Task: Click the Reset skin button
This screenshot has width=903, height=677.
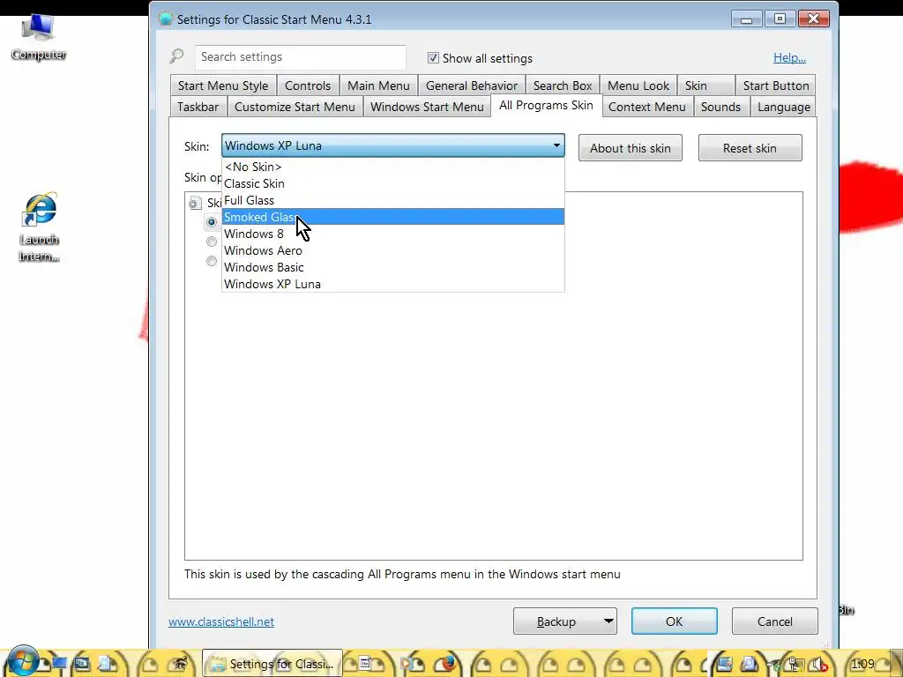Action: click(x=750, y=148)
